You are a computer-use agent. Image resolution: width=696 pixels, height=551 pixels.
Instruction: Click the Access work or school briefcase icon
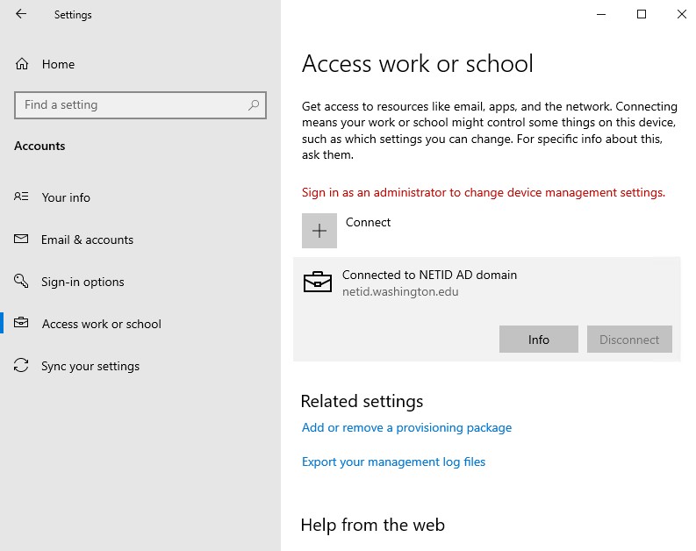21,323
